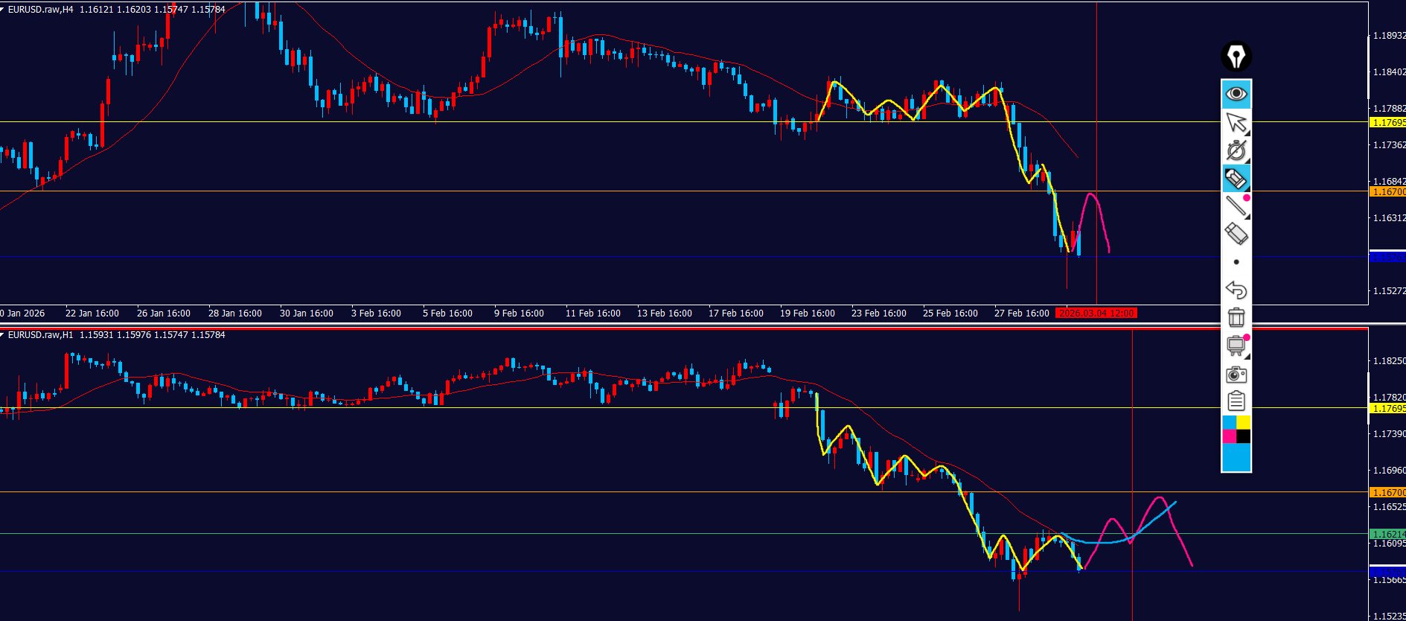Choose the yellow color swatch

1244,422
